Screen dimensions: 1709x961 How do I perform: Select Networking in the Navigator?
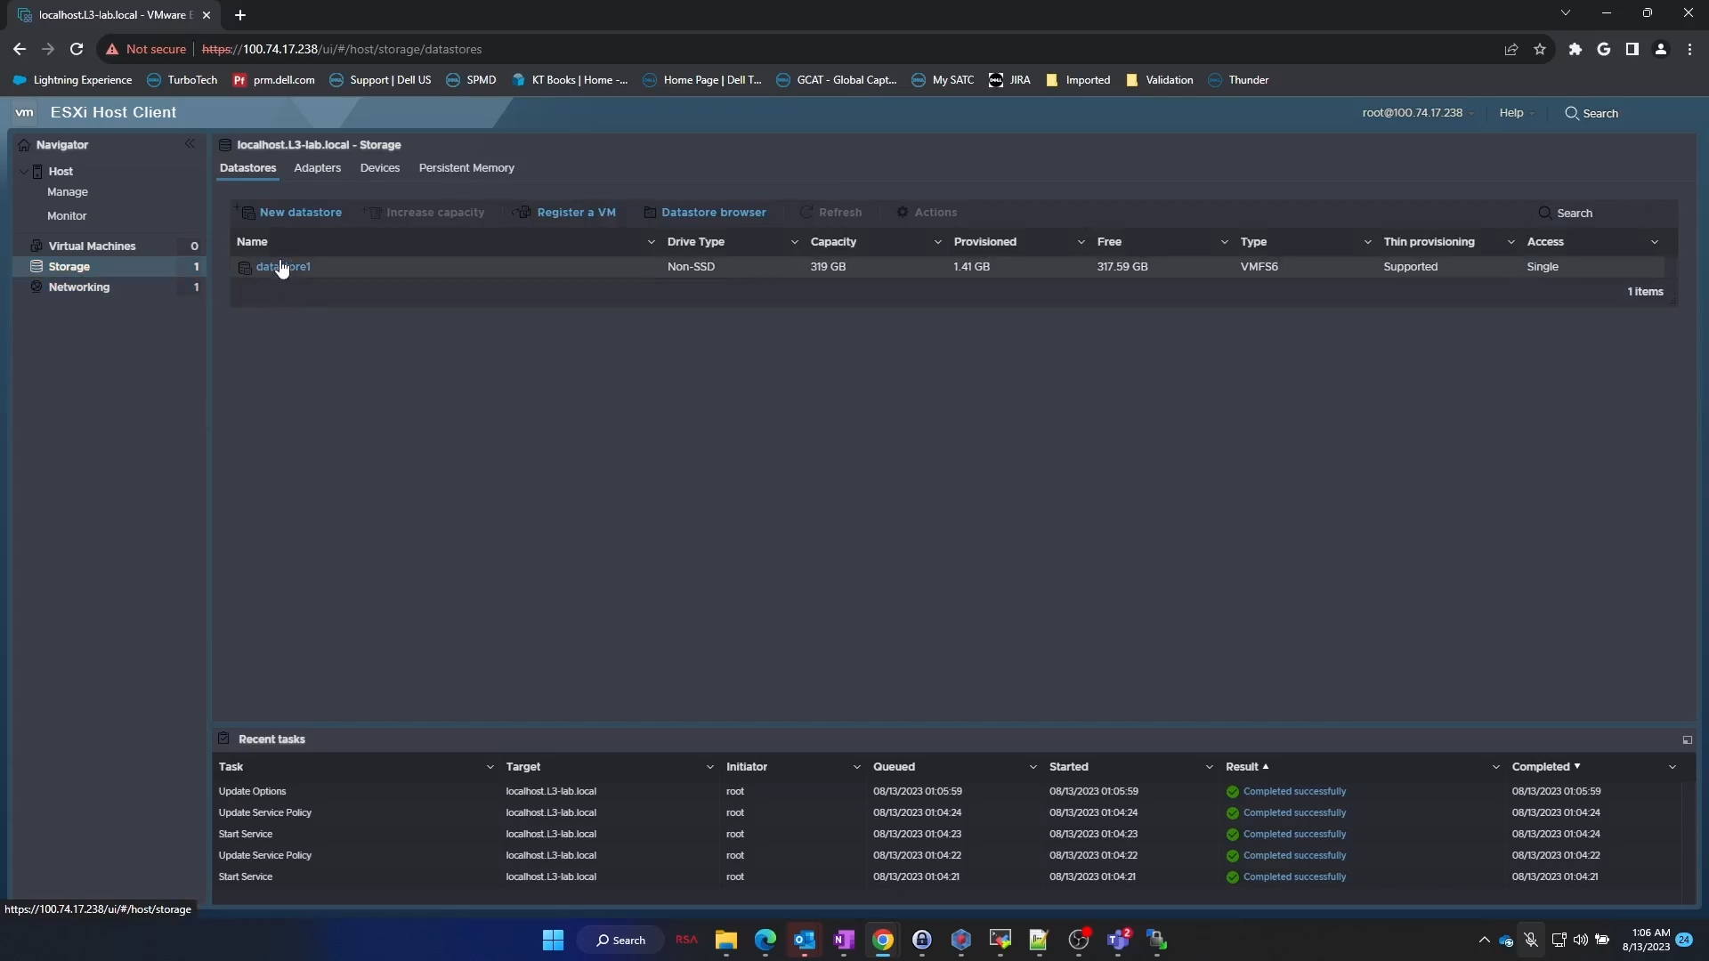pyautogui.click(x=80, y=287)
